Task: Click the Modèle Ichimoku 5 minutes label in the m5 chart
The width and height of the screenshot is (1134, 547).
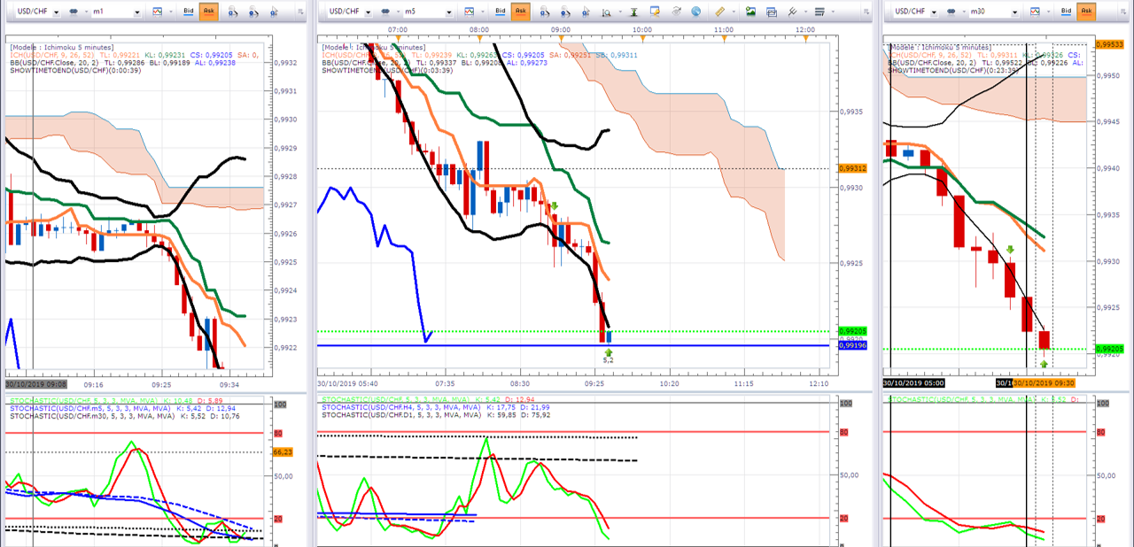Action: tap(373, 47)
